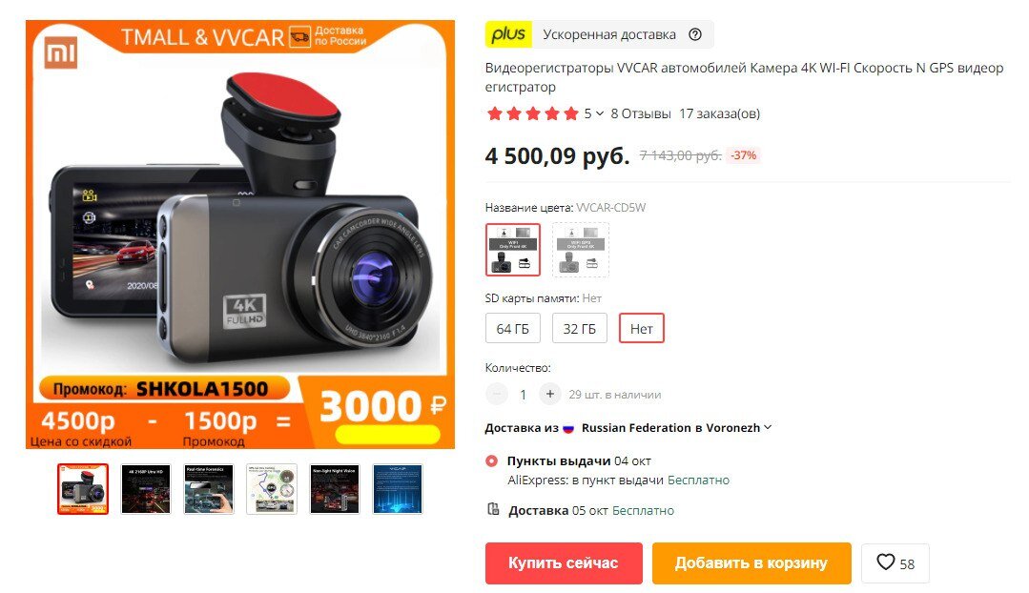Choose the Нет memory card option
Viewport: 1029px width, 593px height.
click(x=641, y=329)
